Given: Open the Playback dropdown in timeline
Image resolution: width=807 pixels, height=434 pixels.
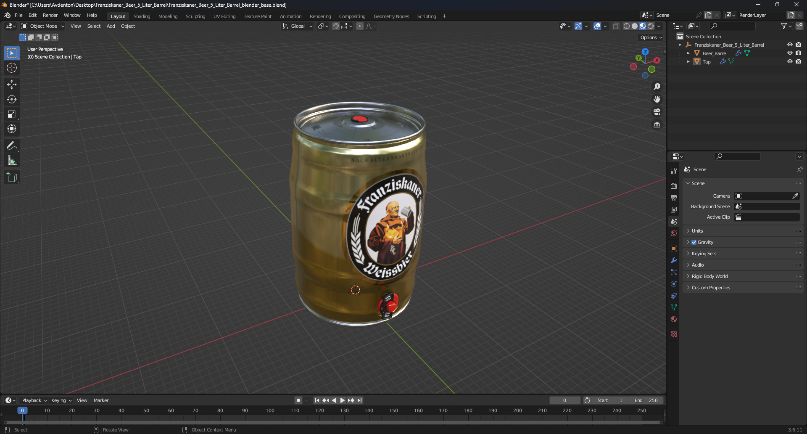Looking at the screenshot, I should (x=34, y=400).
